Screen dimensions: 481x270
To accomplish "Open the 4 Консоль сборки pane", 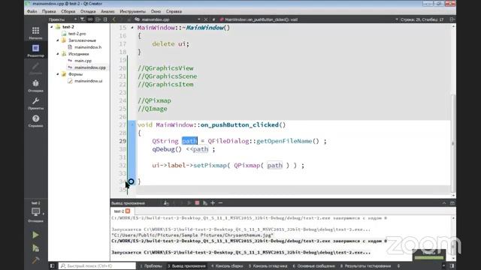I will coord(227,265).
